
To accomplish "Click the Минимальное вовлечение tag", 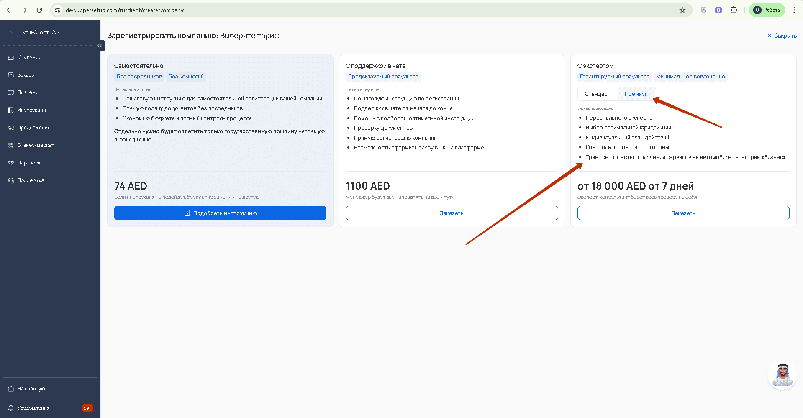I will click(690, 77).
